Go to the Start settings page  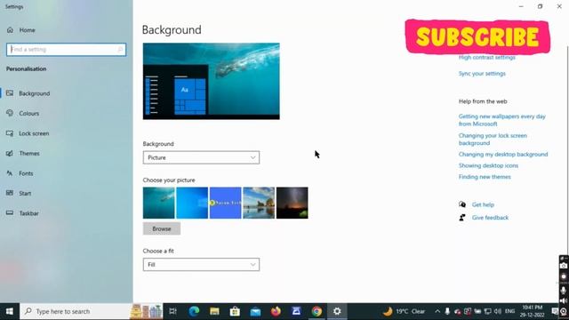25,194
